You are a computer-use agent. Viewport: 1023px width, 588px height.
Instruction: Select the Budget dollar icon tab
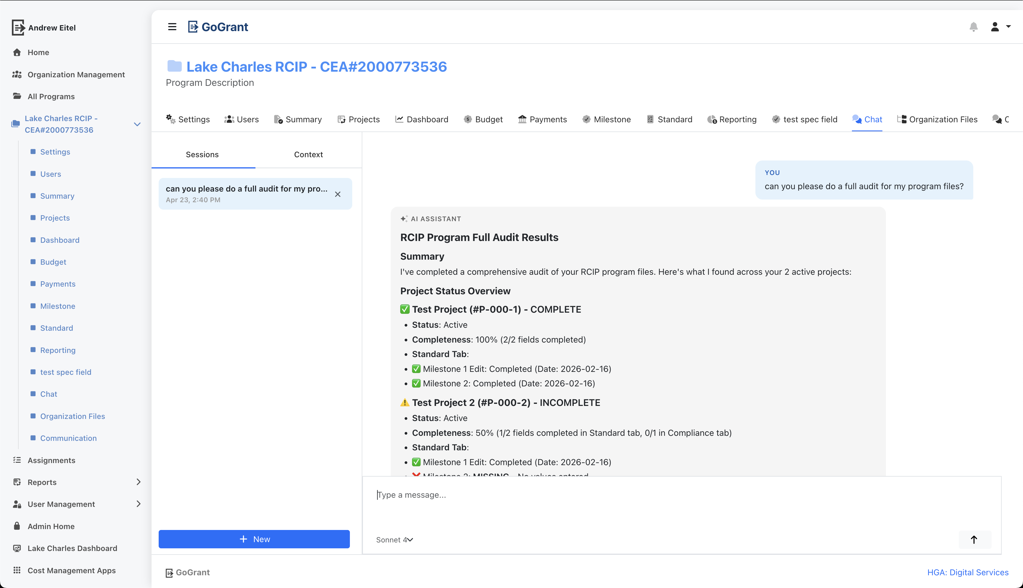pos(468,119)
